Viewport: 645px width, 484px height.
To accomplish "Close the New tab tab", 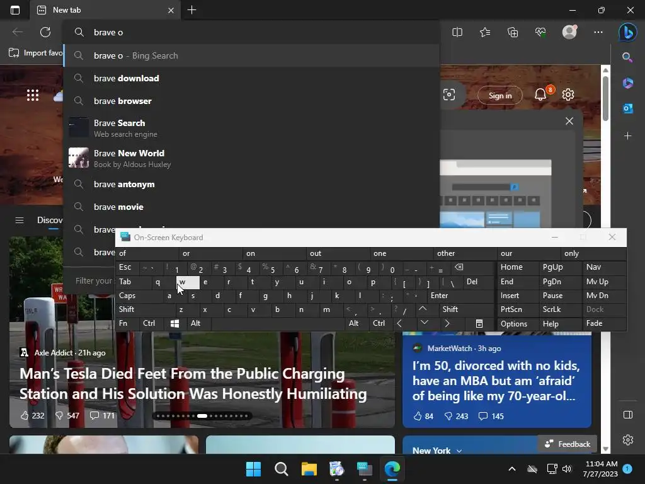I will tap(171, 10).
